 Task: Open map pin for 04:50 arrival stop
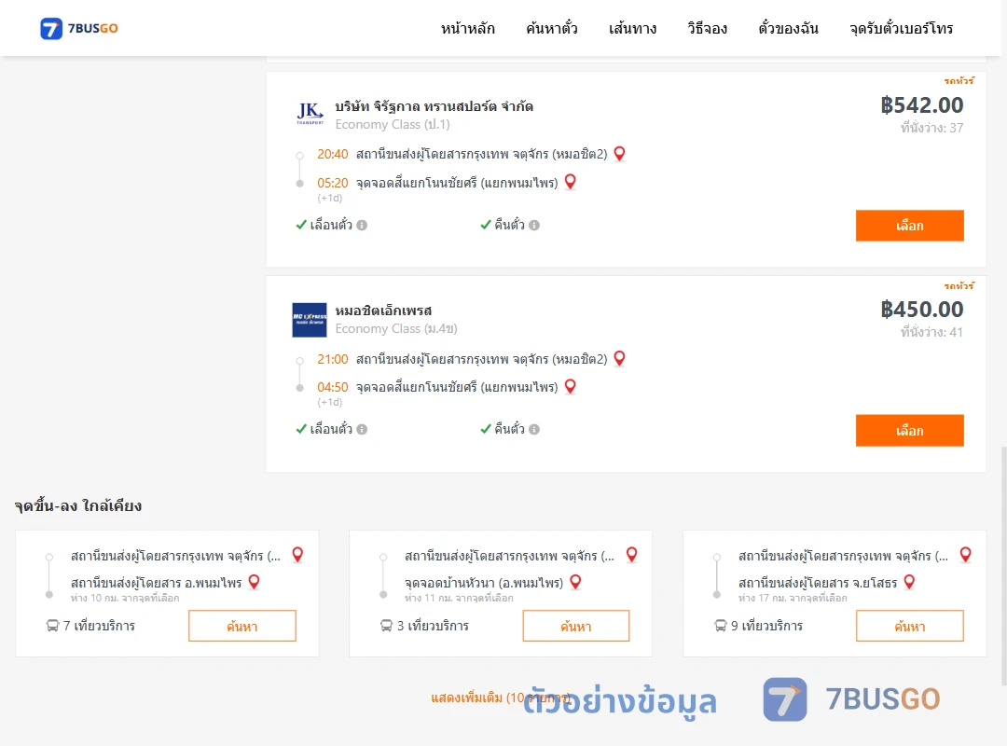(x=570, y=386)
